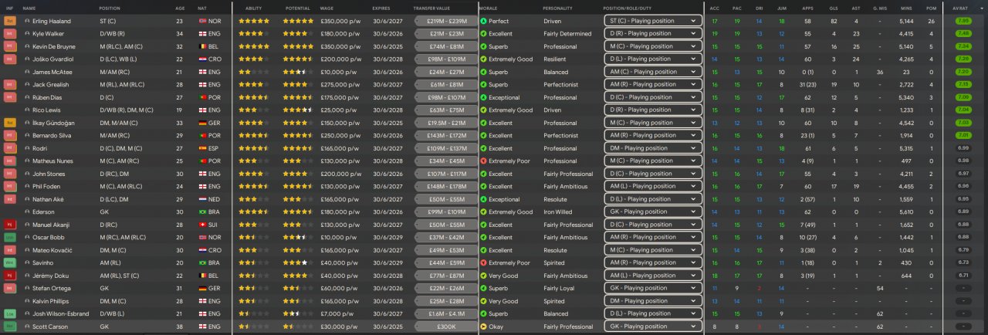Click Erling Haaland's five-star ability rating

click(254, 21)
